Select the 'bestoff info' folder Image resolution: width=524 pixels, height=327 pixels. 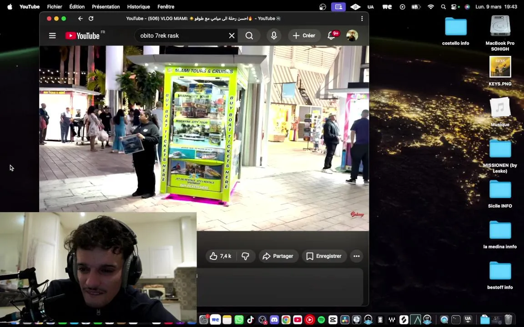click(x=500, y=271)
